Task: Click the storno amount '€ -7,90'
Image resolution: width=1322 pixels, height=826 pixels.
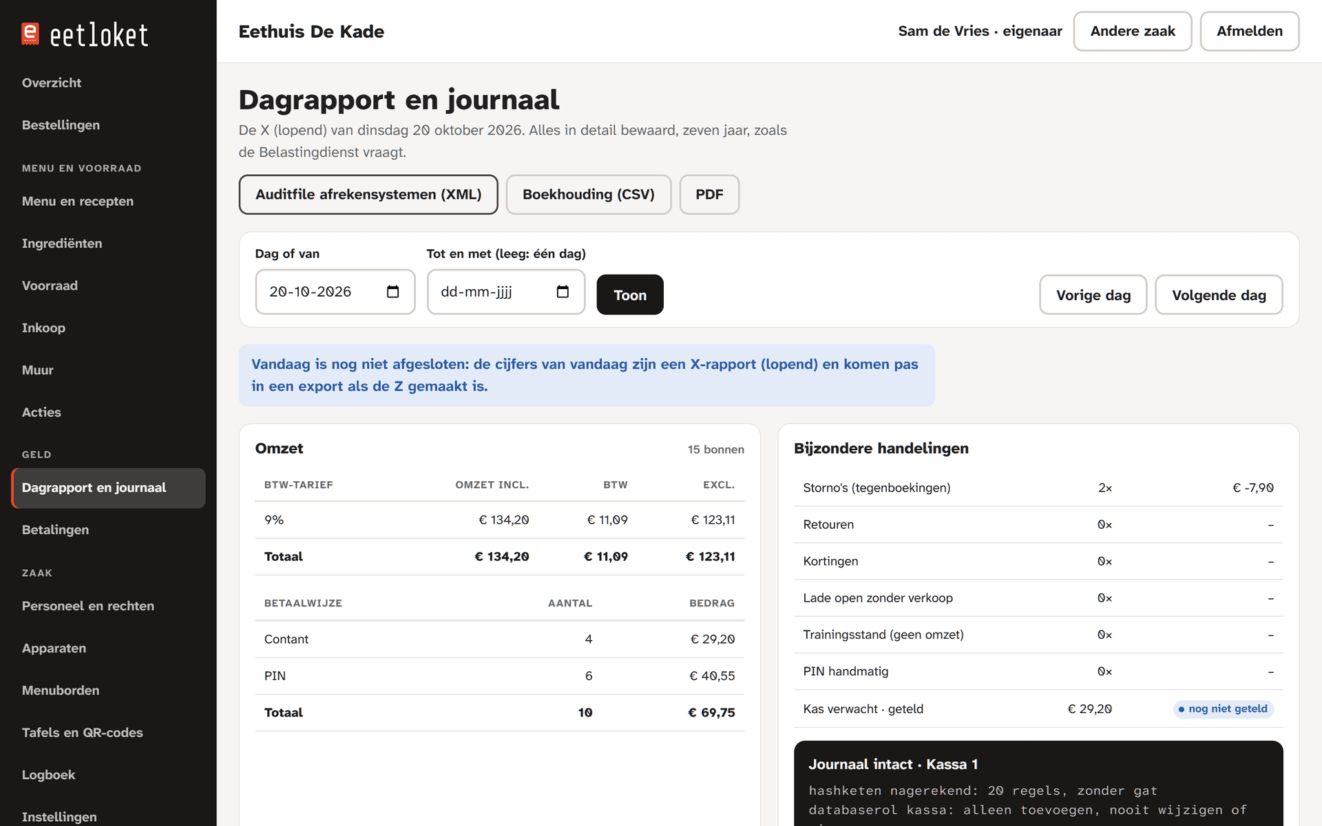Action: click(1253, 488)
